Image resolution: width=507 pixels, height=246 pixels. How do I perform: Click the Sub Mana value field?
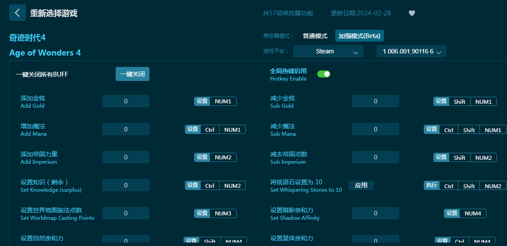376,129
